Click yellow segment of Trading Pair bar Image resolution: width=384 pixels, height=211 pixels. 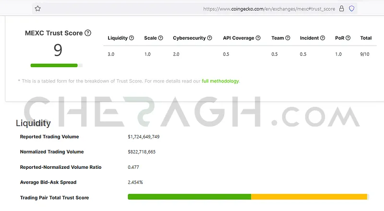coord(309,197)
